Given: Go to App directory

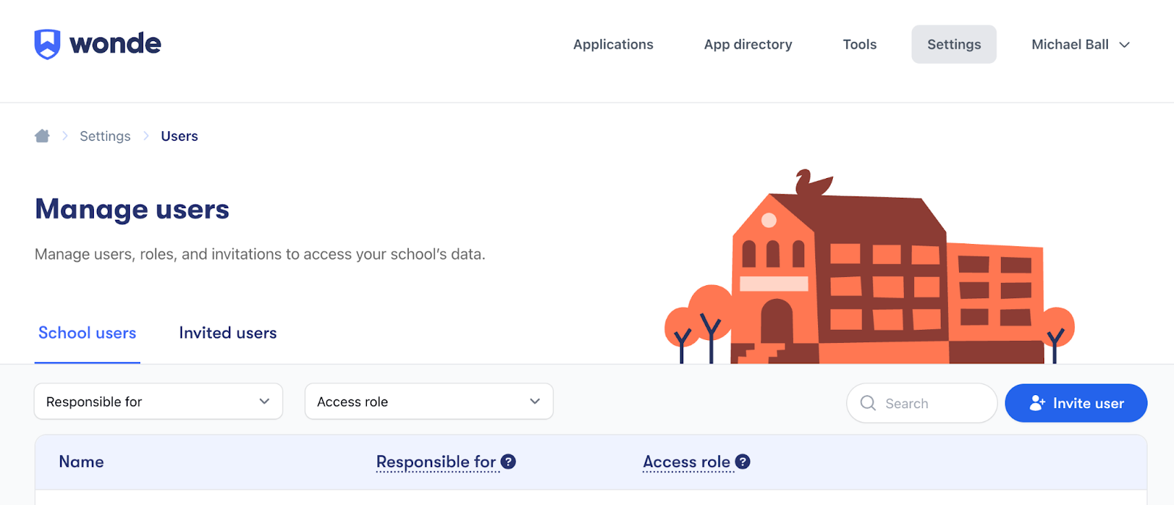Looking at the screenshot, I should click(x=748, y=45).
